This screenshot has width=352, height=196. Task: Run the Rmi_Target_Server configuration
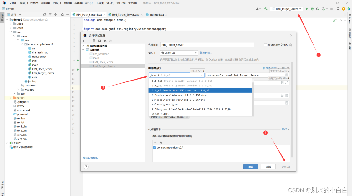(x=307, y=9)
